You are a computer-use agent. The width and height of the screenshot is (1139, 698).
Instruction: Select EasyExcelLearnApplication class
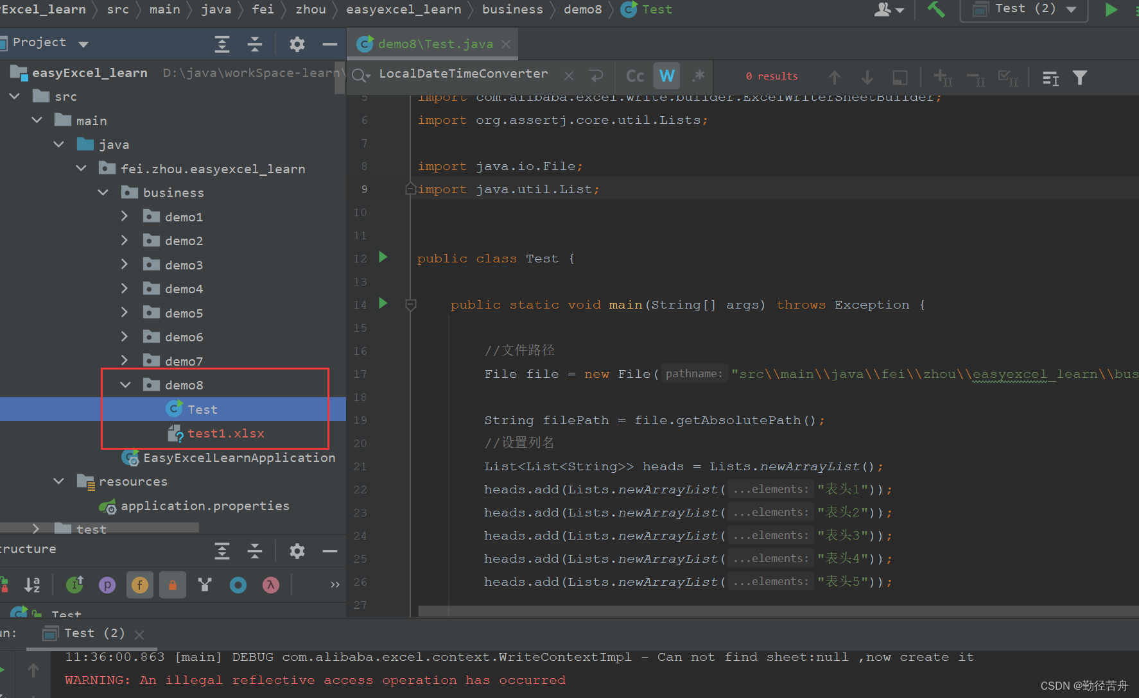tap(239, 457)
